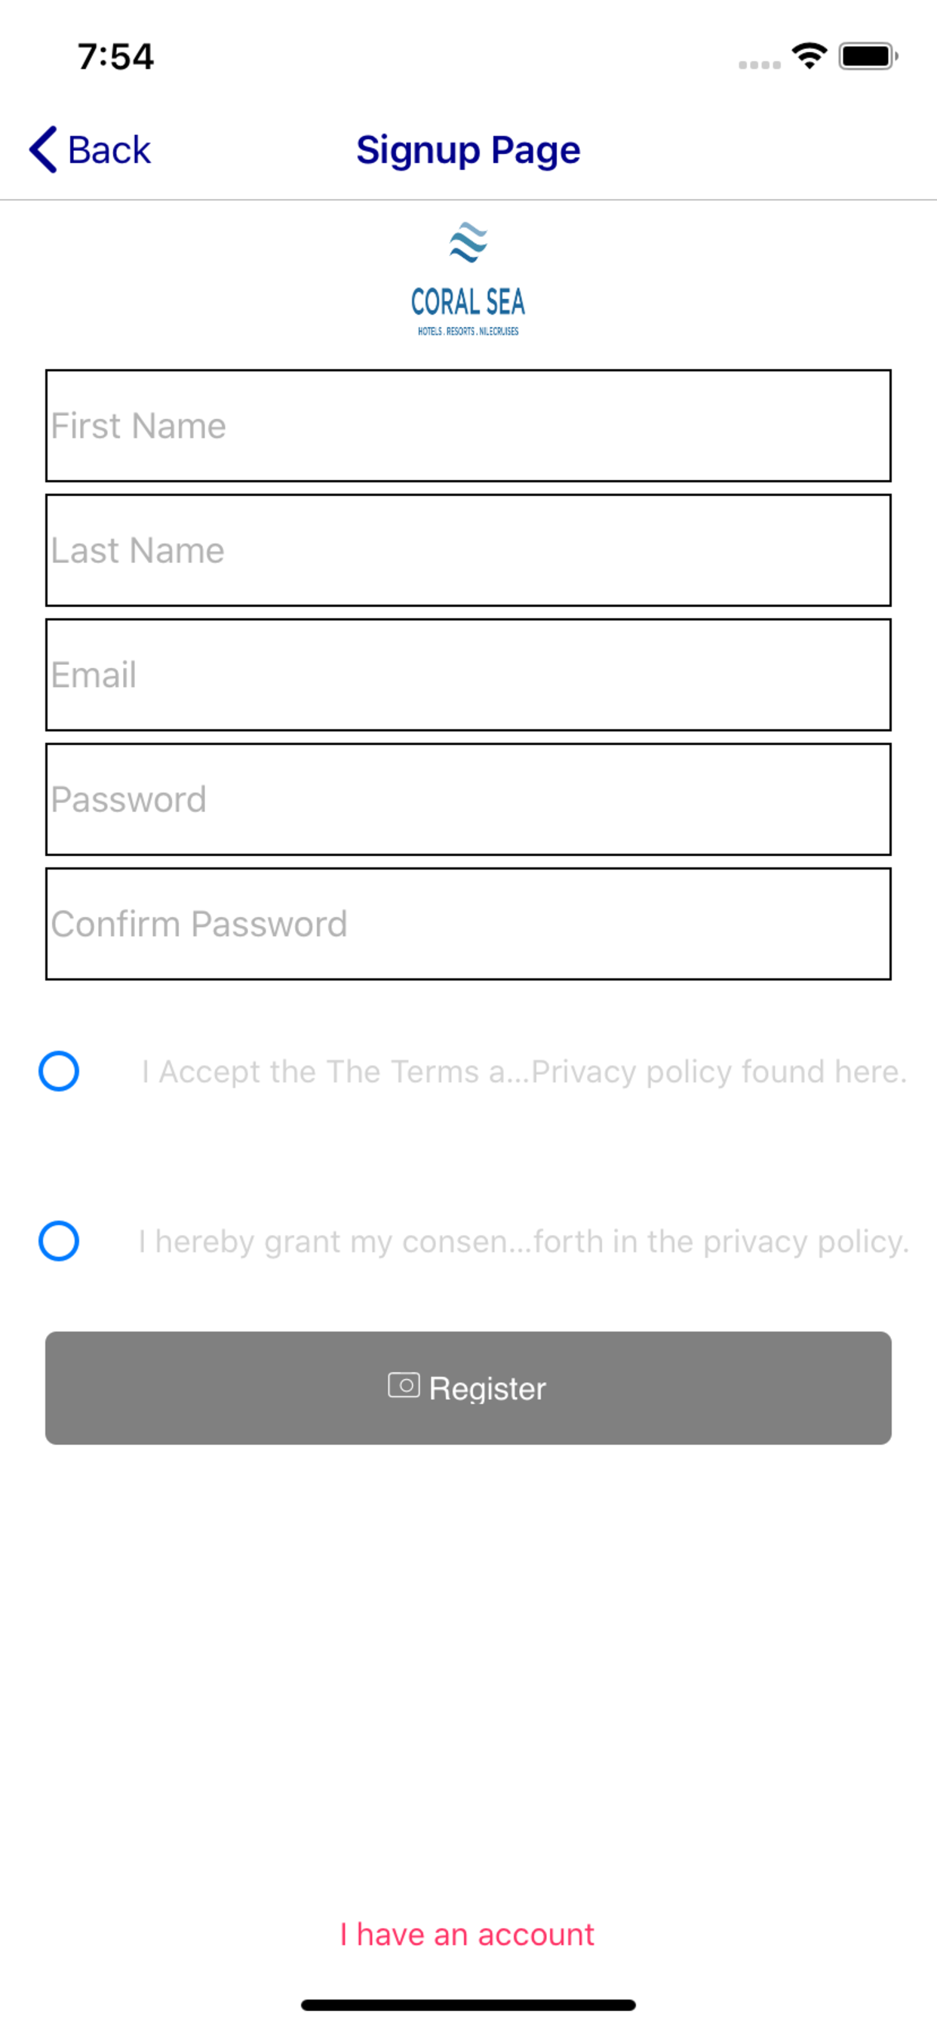Screen dimensions: 937x2029
Task: Focus the Last Name field
Action: (x=468, y=550)
